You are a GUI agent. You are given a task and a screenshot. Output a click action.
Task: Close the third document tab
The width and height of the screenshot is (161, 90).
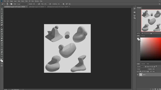coord(69,7)
